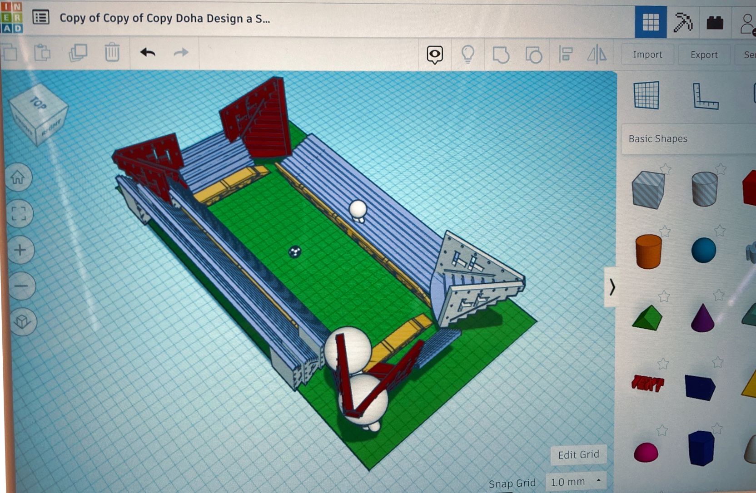Select the orange Cylinder shape
This screenshot has width=756, height=493.
648,252
